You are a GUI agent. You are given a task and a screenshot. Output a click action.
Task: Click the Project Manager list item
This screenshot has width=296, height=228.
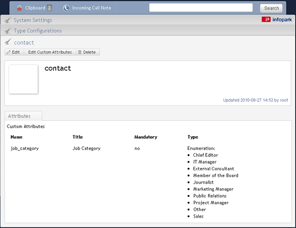[x=211, y=203]
